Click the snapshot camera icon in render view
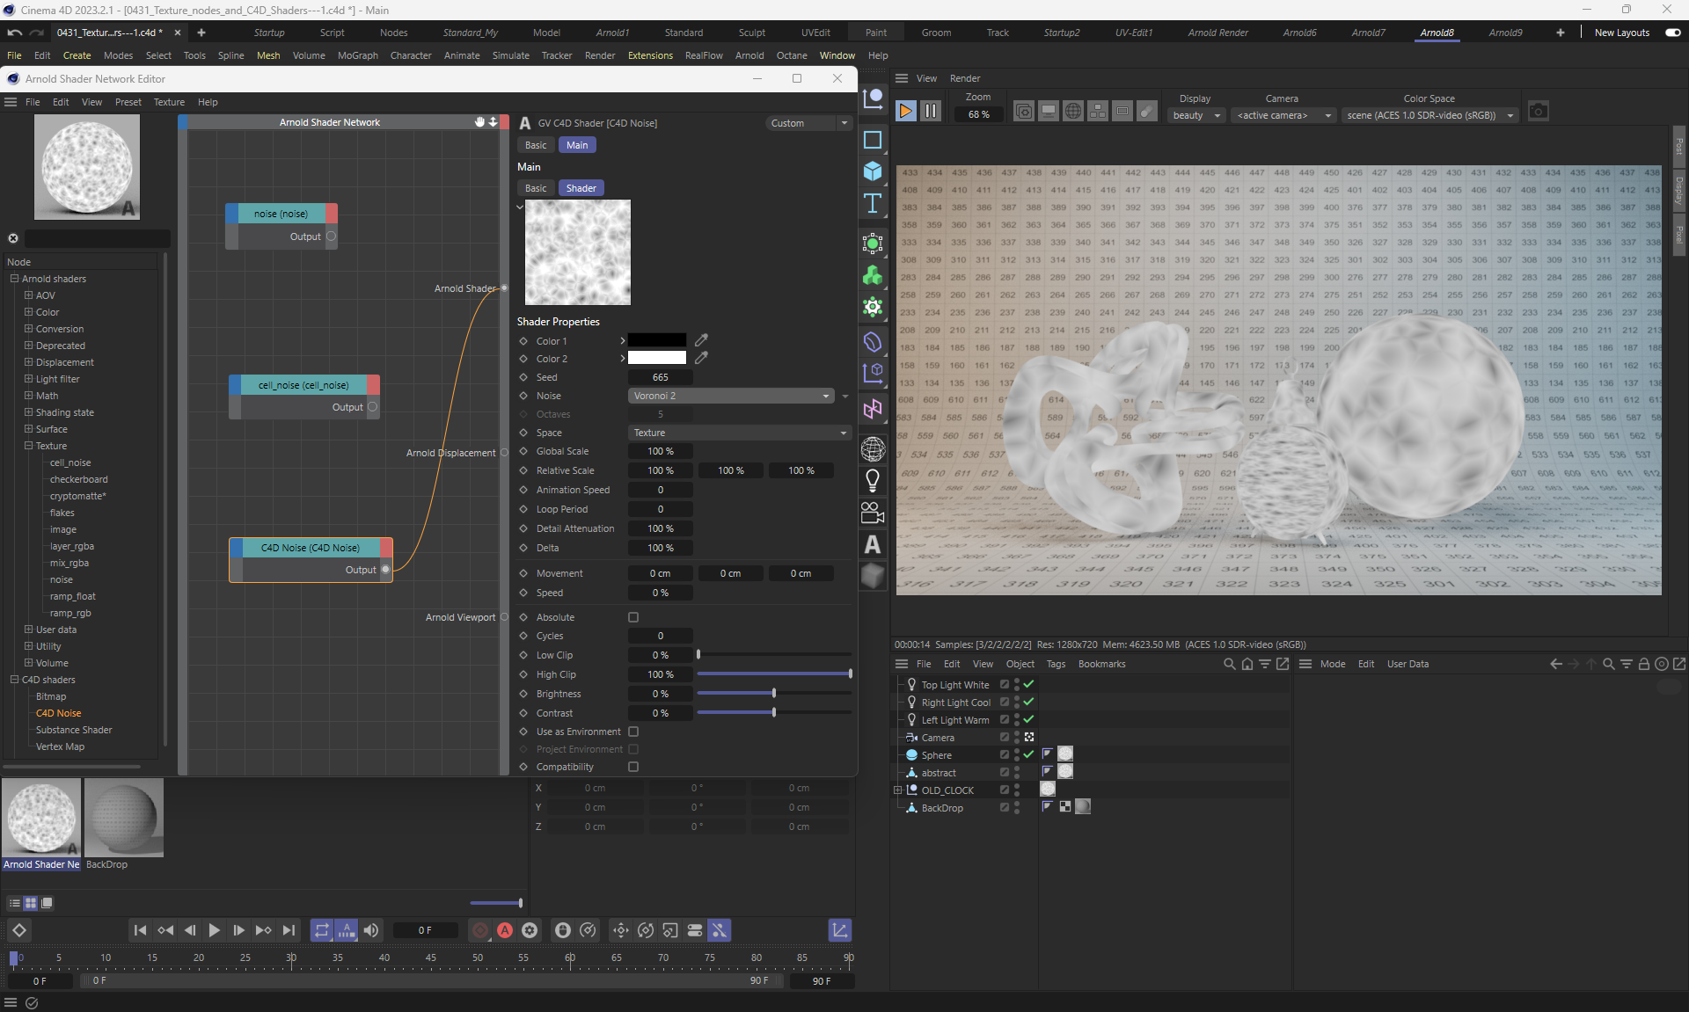 pyautogui.click(x=1537, y=112)
